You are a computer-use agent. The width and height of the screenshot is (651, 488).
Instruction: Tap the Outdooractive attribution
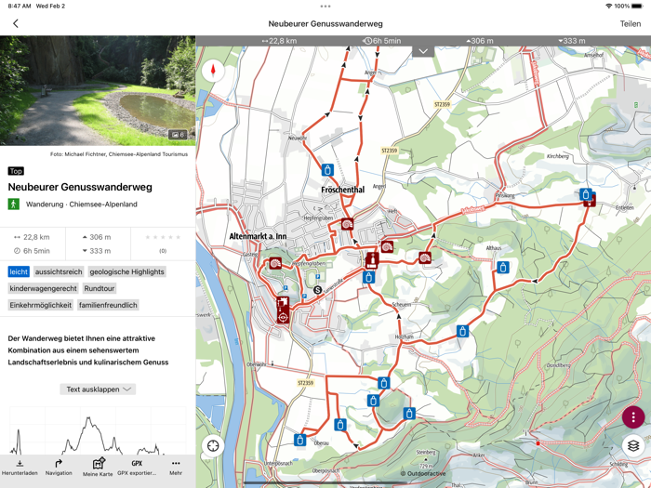[422, 473]
